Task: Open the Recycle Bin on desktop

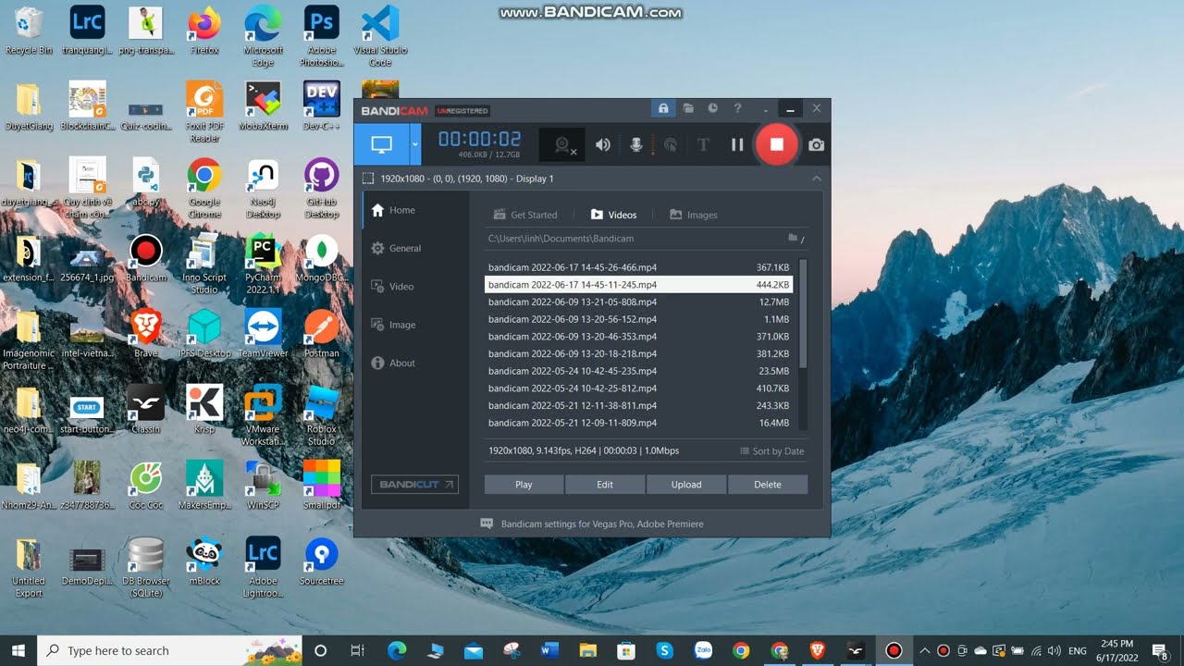Action: tap(29, 31)
